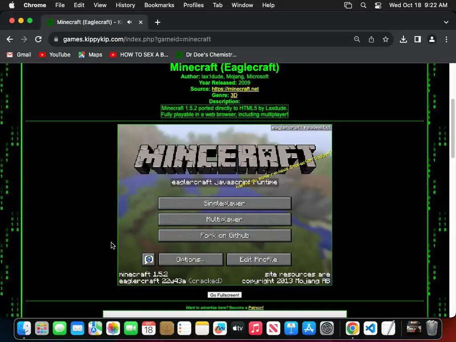Bookmark this page with the star icon

pyautogui.click(x=386, y=39)
